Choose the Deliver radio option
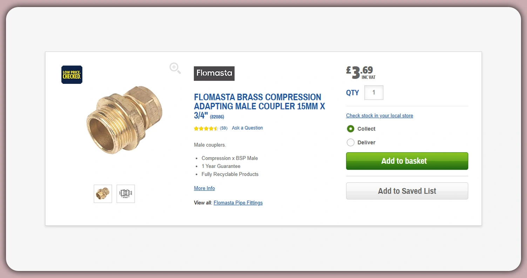Screen dimensions: 527x278 coord(351,142)
